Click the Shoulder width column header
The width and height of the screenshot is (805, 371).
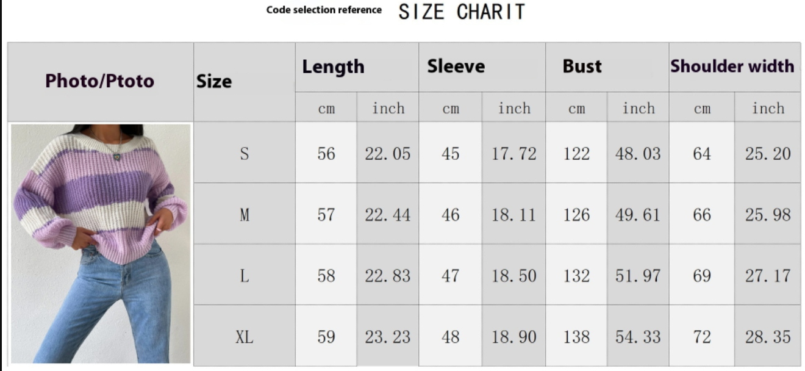pyautogui.click(x=732, y=67)
